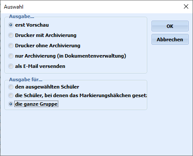Confirm the dialog with OK
The width and height of the screenshot is (193, 156).
pos(170,26)
